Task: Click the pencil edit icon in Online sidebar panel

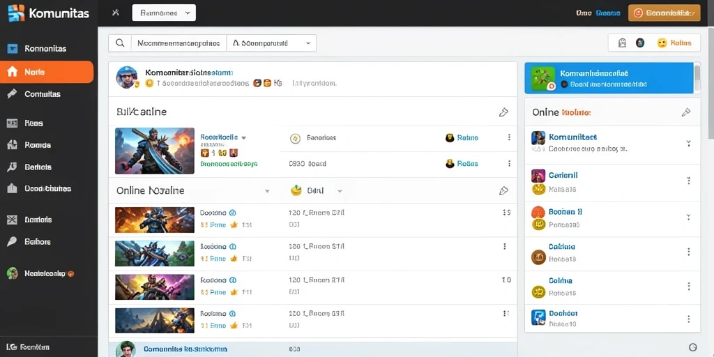Action: 686,112
